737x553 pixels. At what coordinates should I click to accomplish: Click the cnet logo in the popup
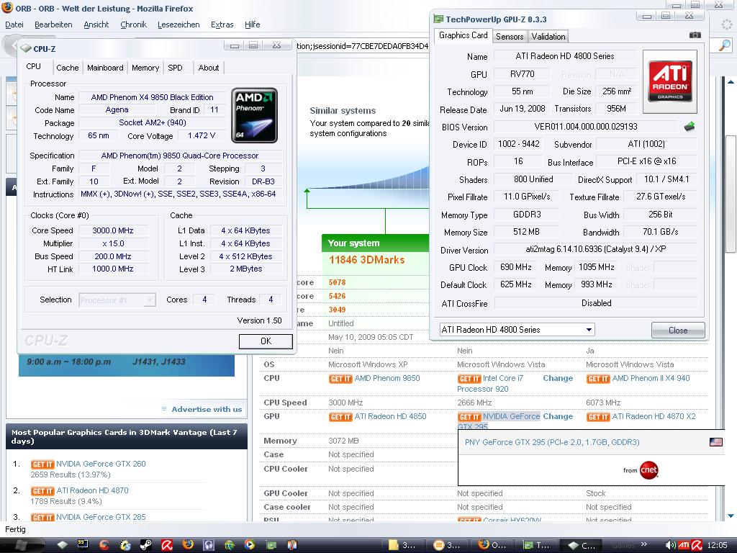pyautogui.click(x=648, y=469)
